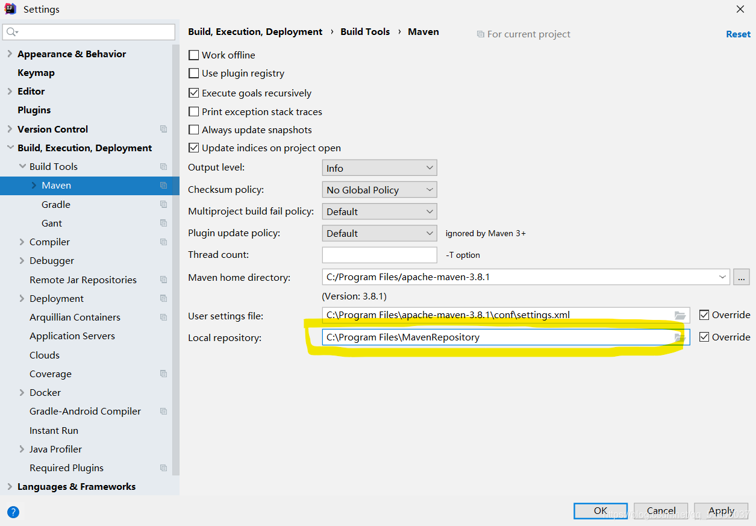Click the project-level icon next to Version Control

(163, 129)
